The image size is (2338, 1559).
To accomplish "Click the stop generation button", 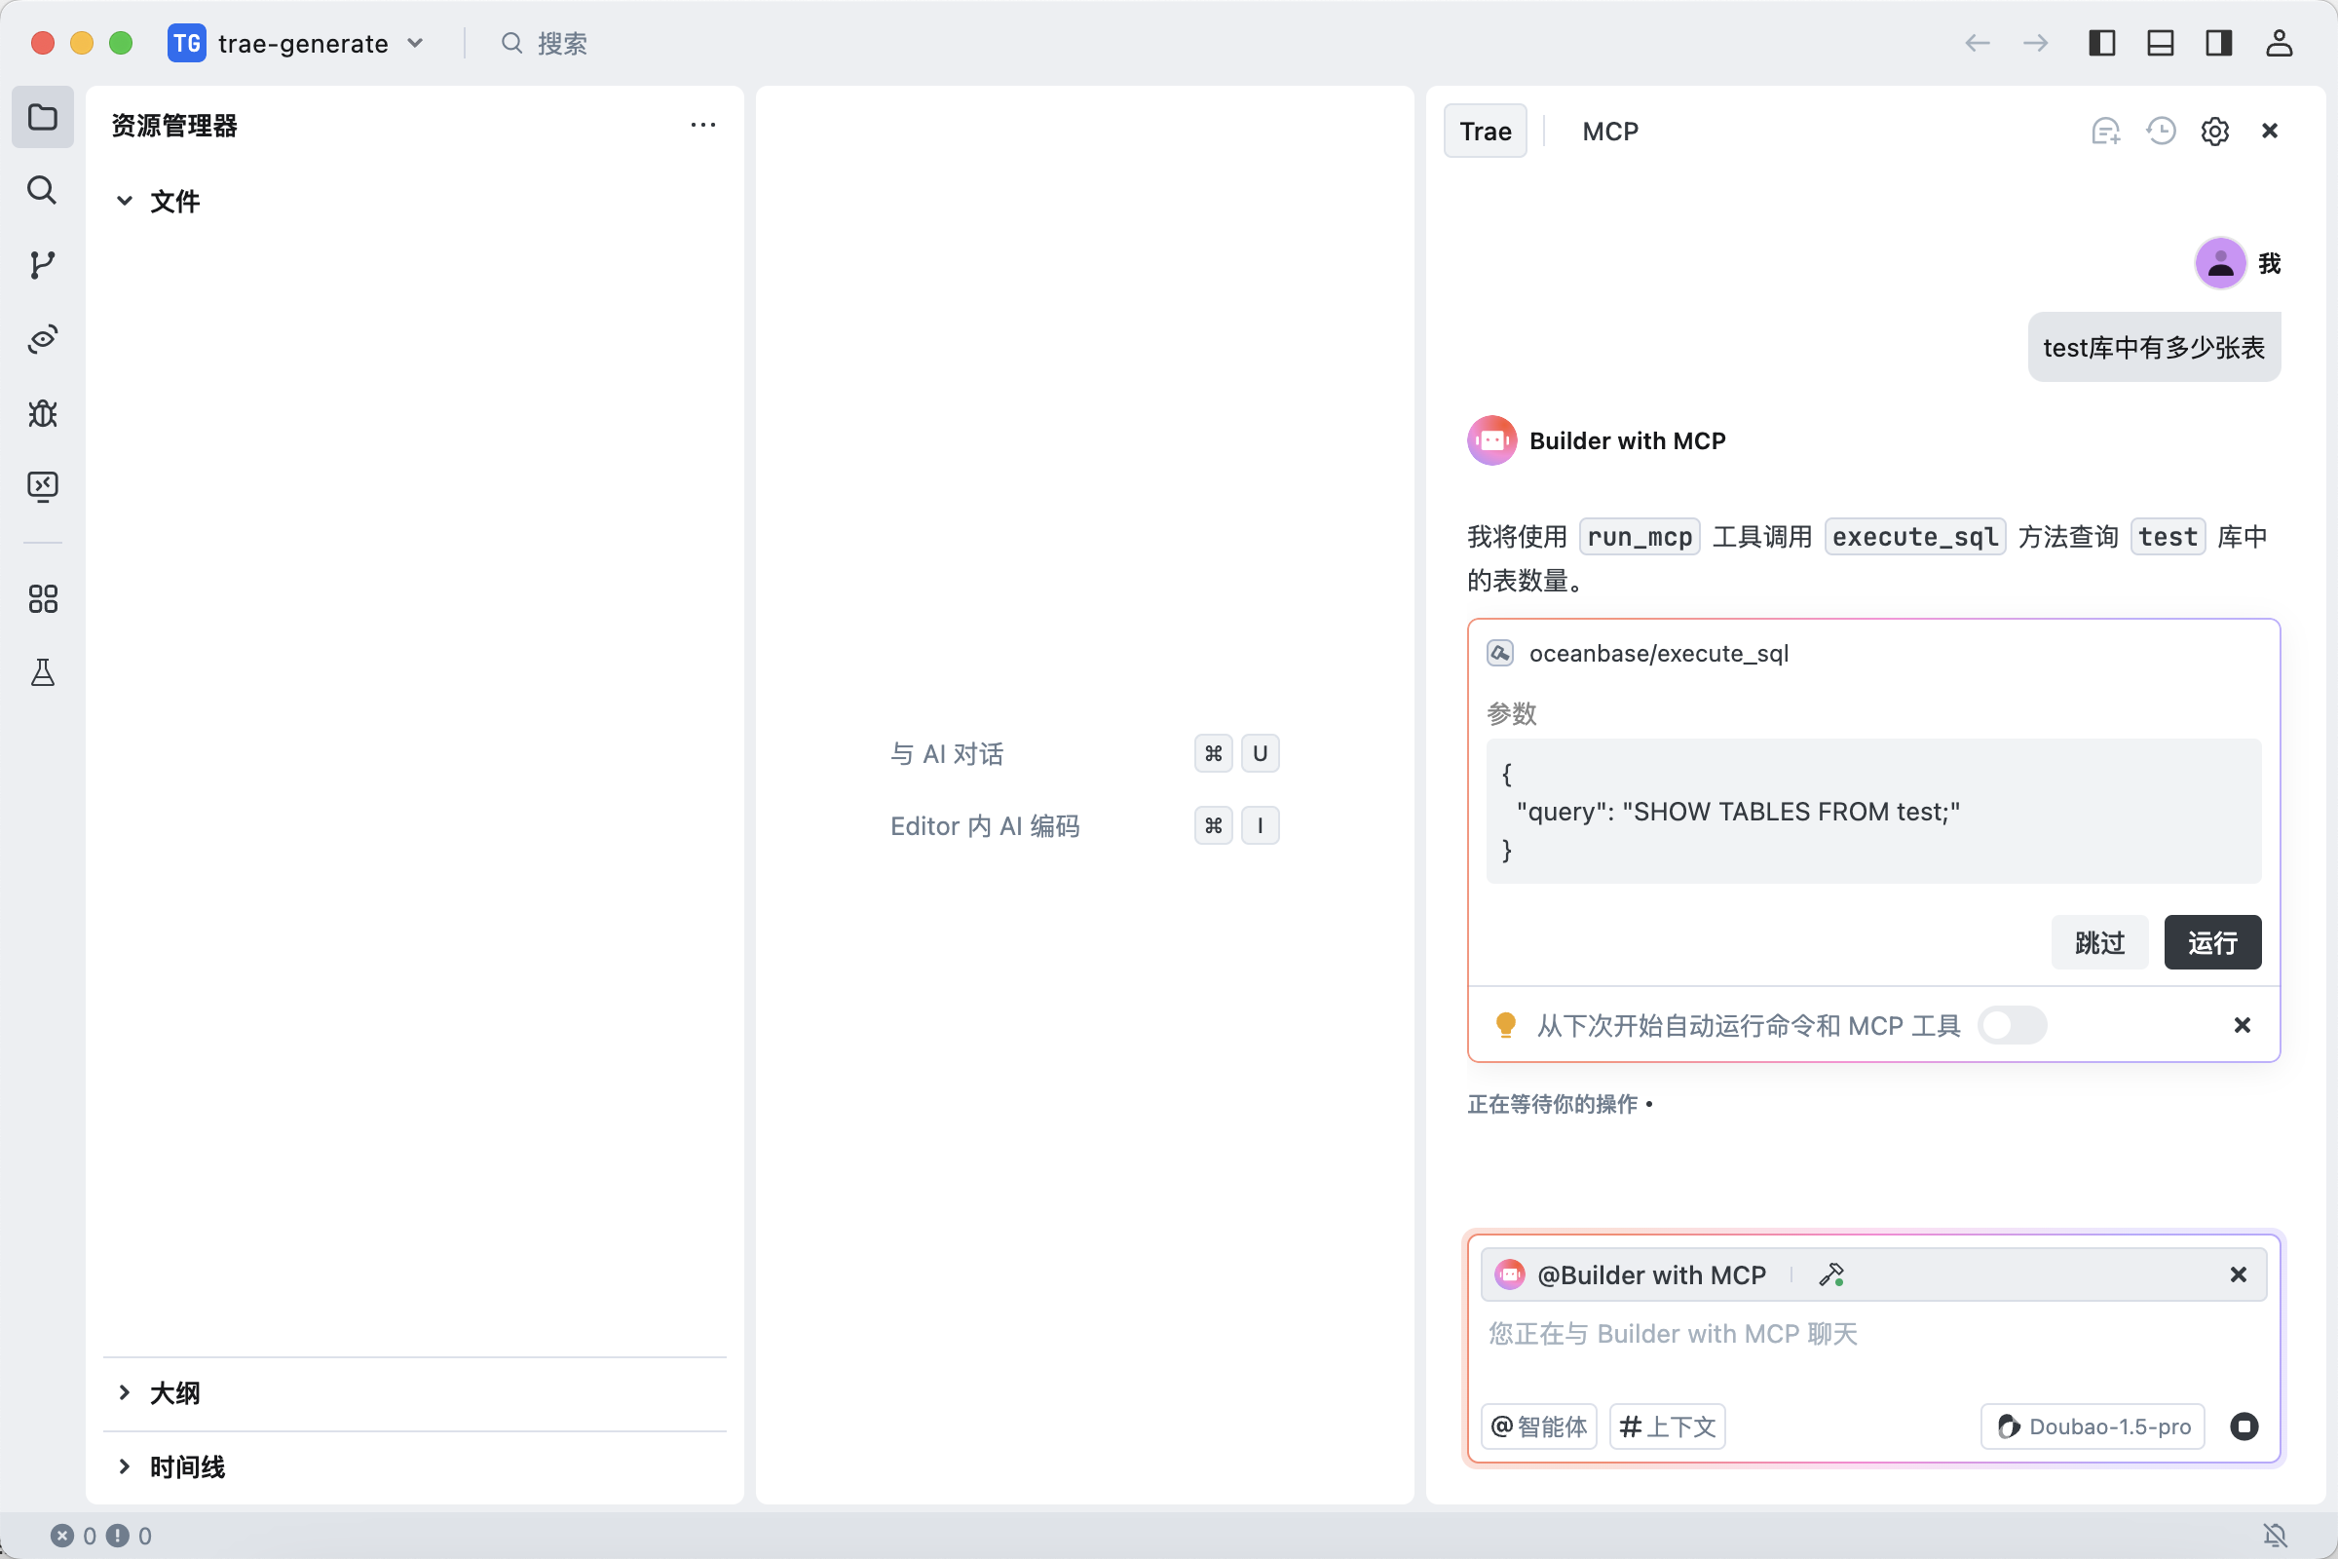I will pos(2244,1426).
